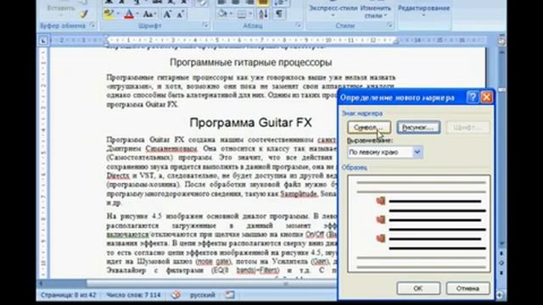Screen dimensions: 543x305
Task: Apply the red font color
Action: coord(129,14)
